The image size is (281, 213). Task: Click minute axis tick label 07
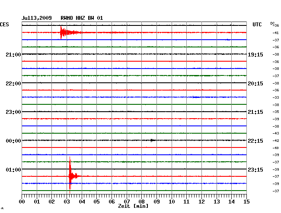[x=127, y=202]
